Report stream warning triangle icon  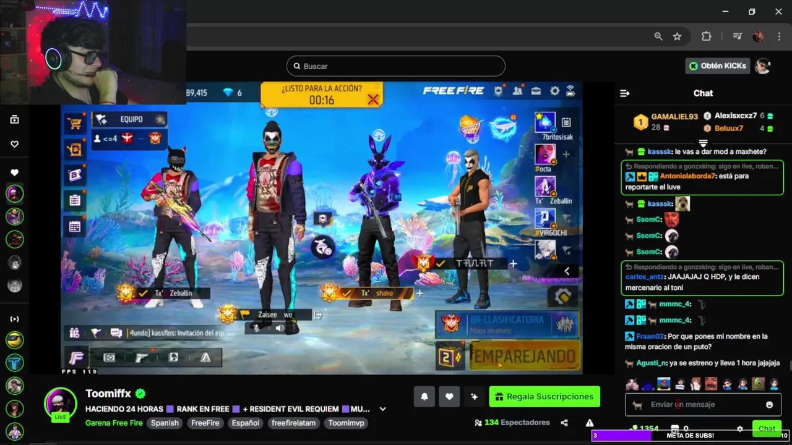[590, 423]
